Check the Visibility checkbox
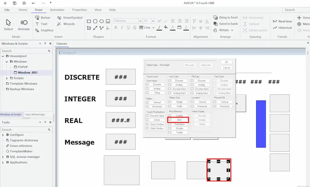 coord(169,116)
